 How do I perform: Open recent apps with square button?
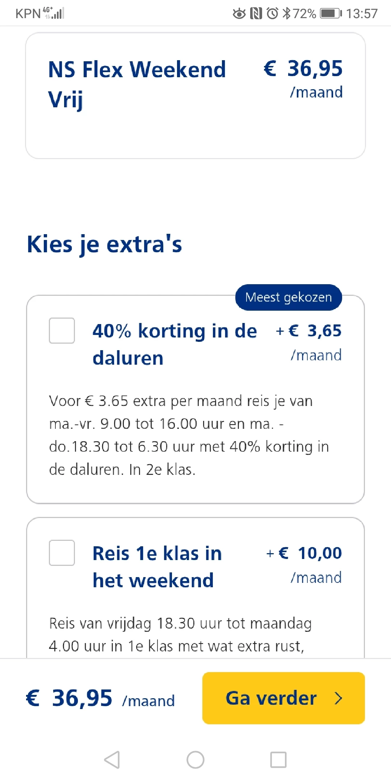[278, 759]
